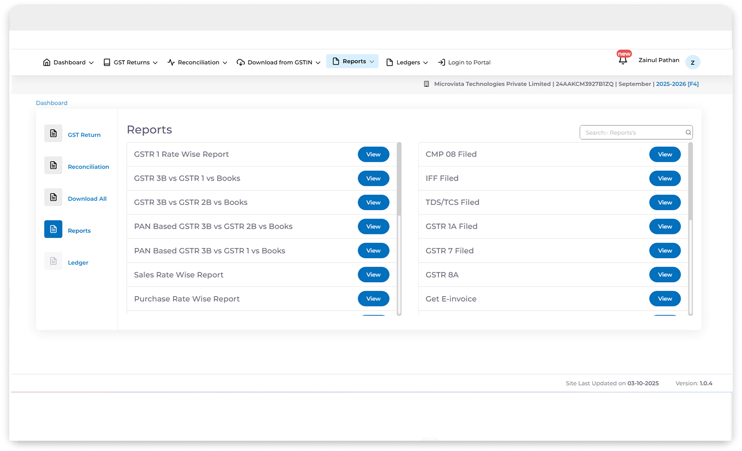Select Login to Portal
Image resolution: width=742 pixels, height=451 pixels.
click(x=464, y=63)
